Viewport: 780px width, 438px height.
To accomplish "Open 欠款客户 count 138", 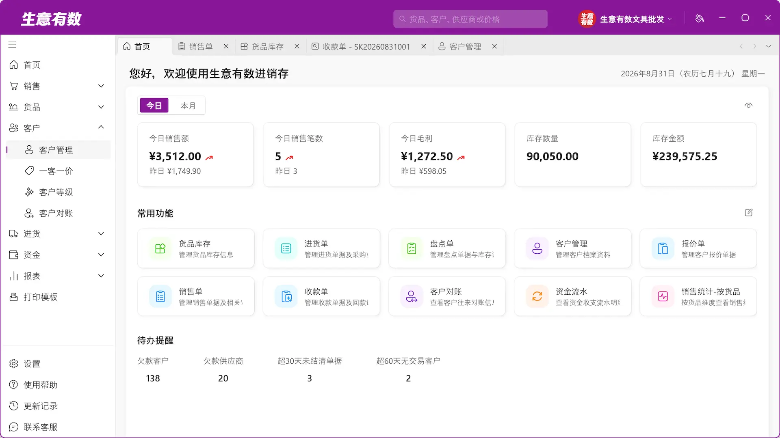I will 153,378.
